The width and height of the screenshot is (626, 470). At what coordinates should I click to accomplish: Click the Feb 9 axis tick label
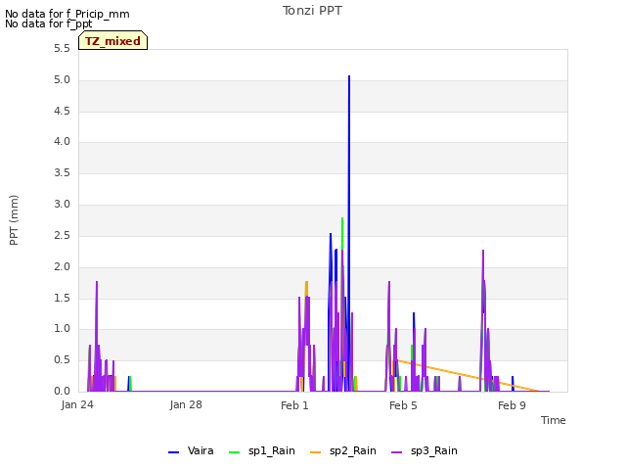tap(512, 405)
